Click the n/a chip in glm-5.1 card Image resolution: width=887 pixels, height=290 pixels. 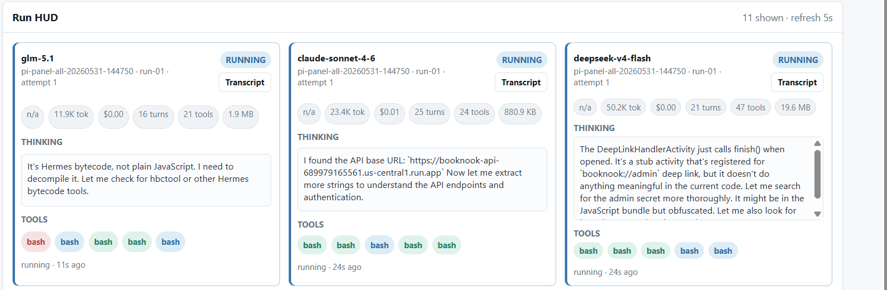click(33, 117)
